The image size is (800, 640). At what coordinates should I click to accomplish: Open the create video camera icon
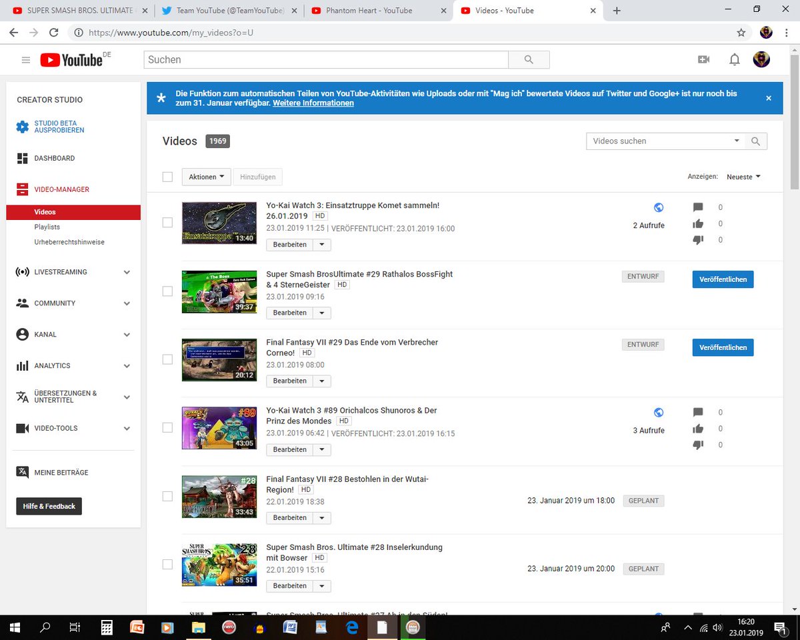click(703, 60)
